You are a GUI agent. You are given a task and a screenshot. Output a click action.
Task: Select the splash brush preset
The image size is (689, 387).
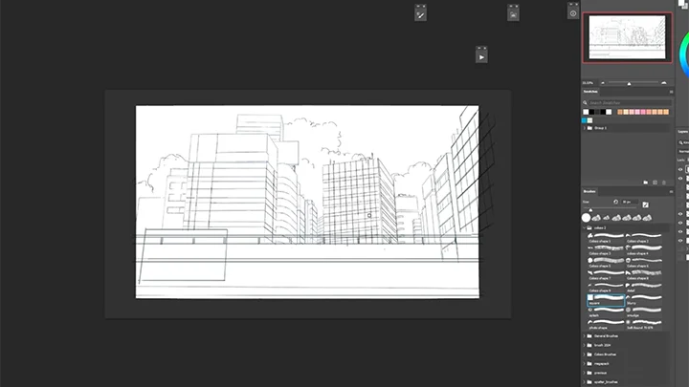pos(606,312)
